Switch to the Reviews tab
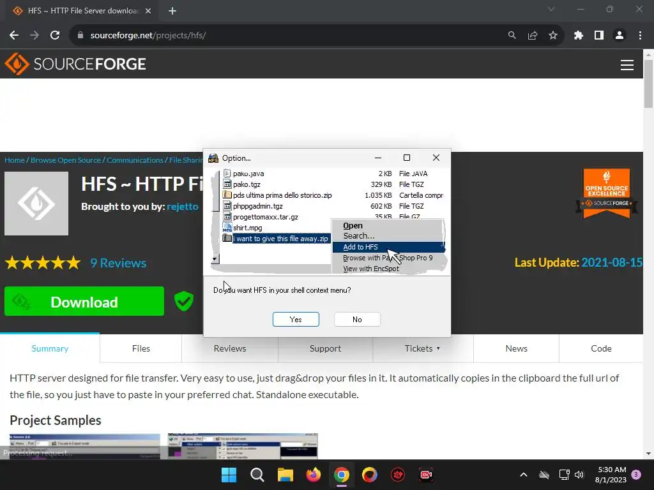 pyautogui.click(x=230, y=348)
